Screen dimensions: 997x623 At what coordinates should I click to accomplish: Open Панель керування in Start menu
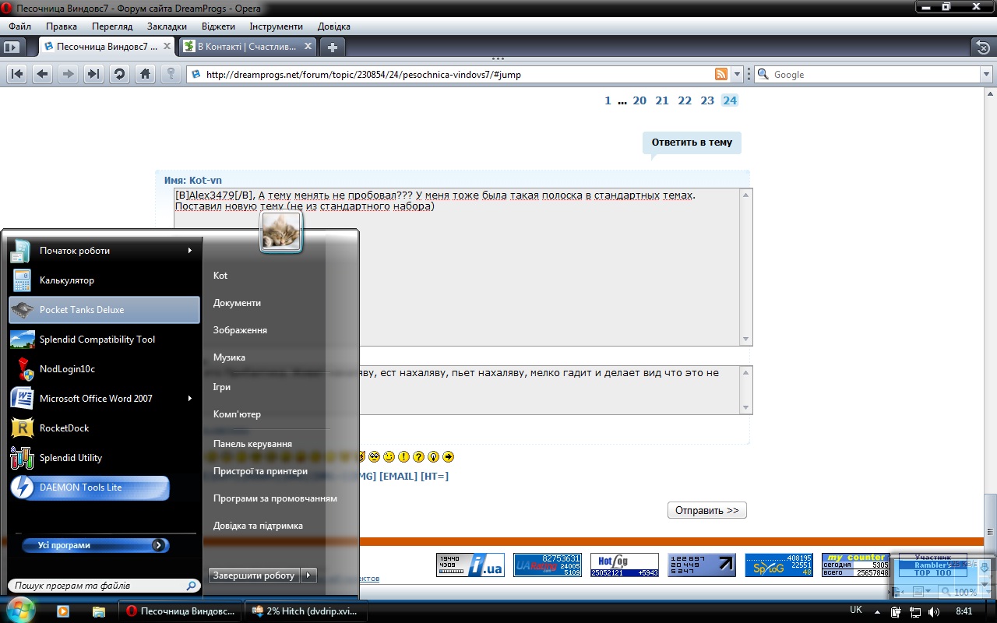tap(252, 444)
